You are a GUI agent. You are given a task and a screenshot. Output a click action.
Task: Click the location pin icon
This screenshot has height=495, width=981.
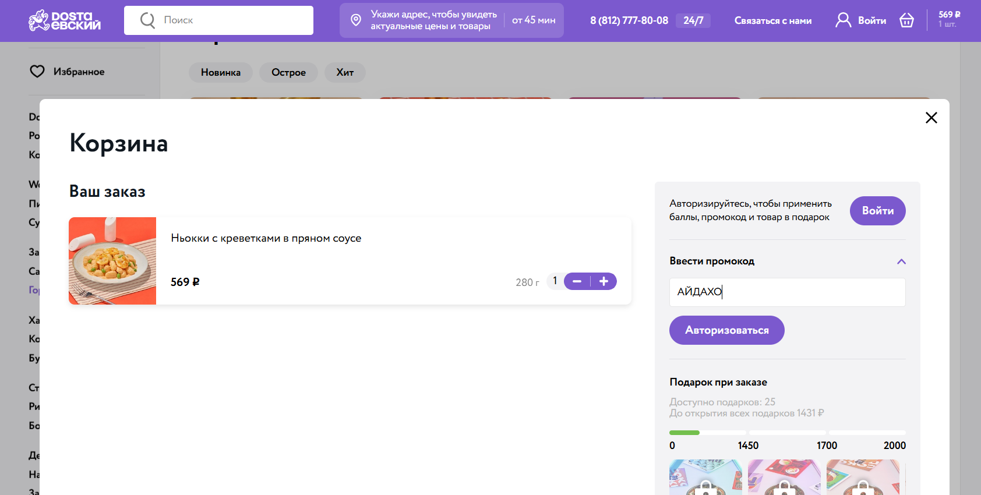pos(356,20)
